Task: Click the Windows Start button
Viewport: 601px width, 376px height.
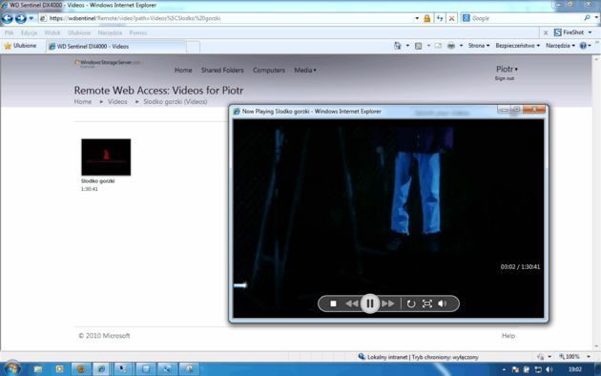Action: click(x=11, y=368)
